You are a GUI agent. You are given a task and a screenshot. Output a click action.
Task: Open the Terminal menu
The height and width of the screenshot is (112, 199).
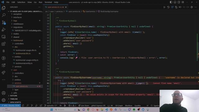(48, 2)
